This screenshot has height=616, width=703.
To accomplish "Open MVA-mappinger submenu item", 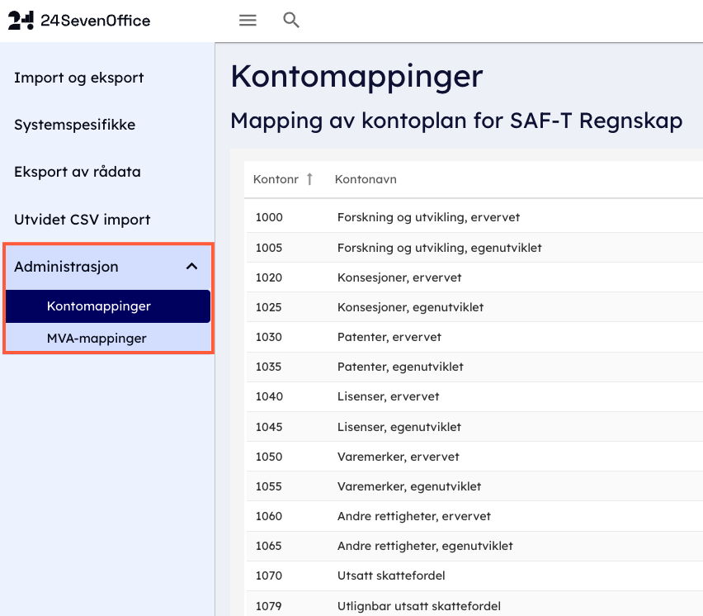I will (97, 338).
